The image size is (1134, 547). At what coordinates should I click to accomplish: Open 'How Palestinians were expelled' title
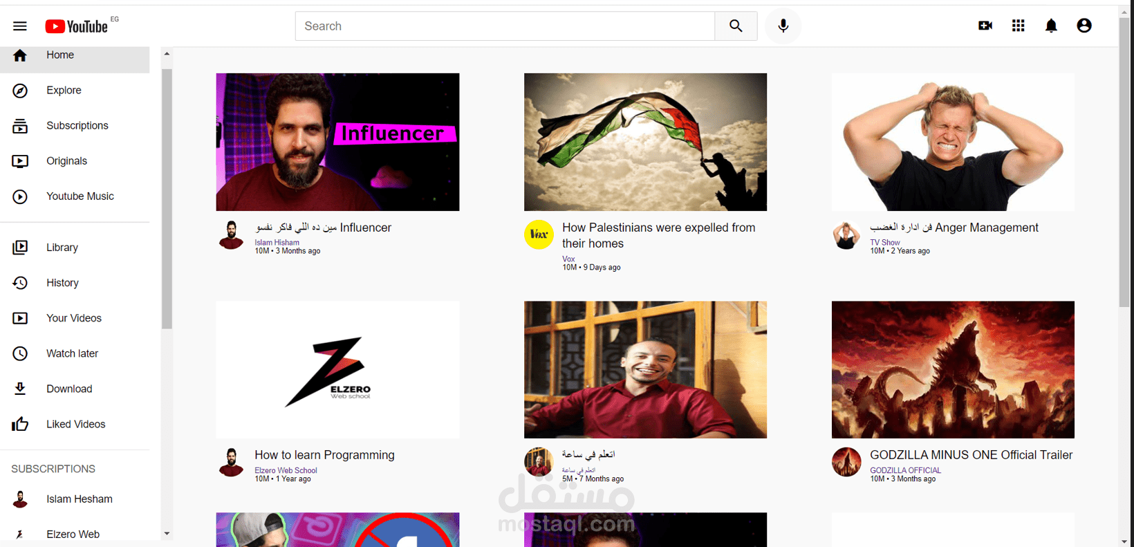tap(658, 236)
